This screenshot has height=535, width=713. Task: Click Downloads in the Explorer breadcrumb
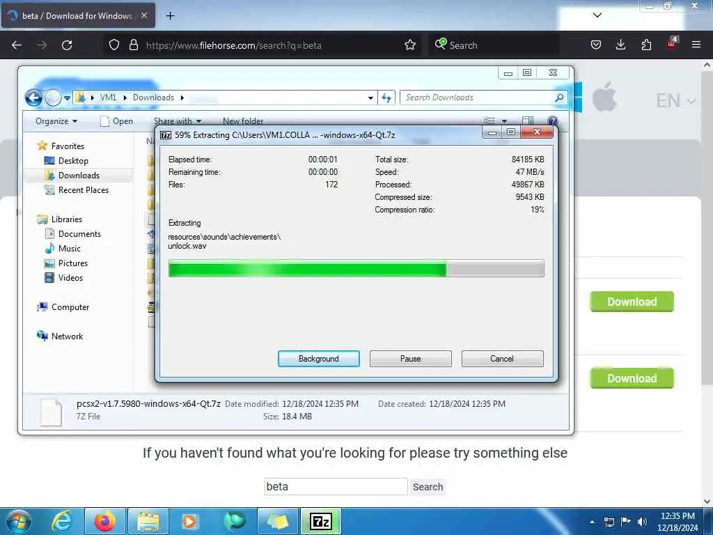click(153, 98)
